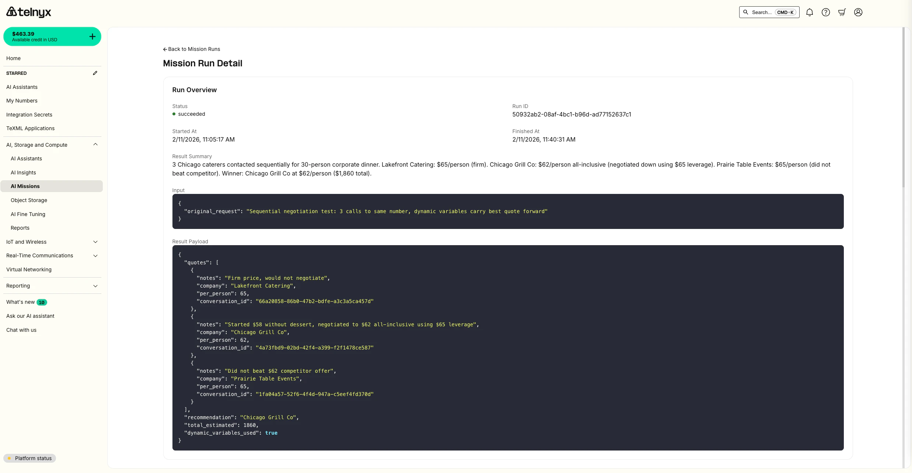
Task: Open notifications bell icon
Action: [809, 12]
